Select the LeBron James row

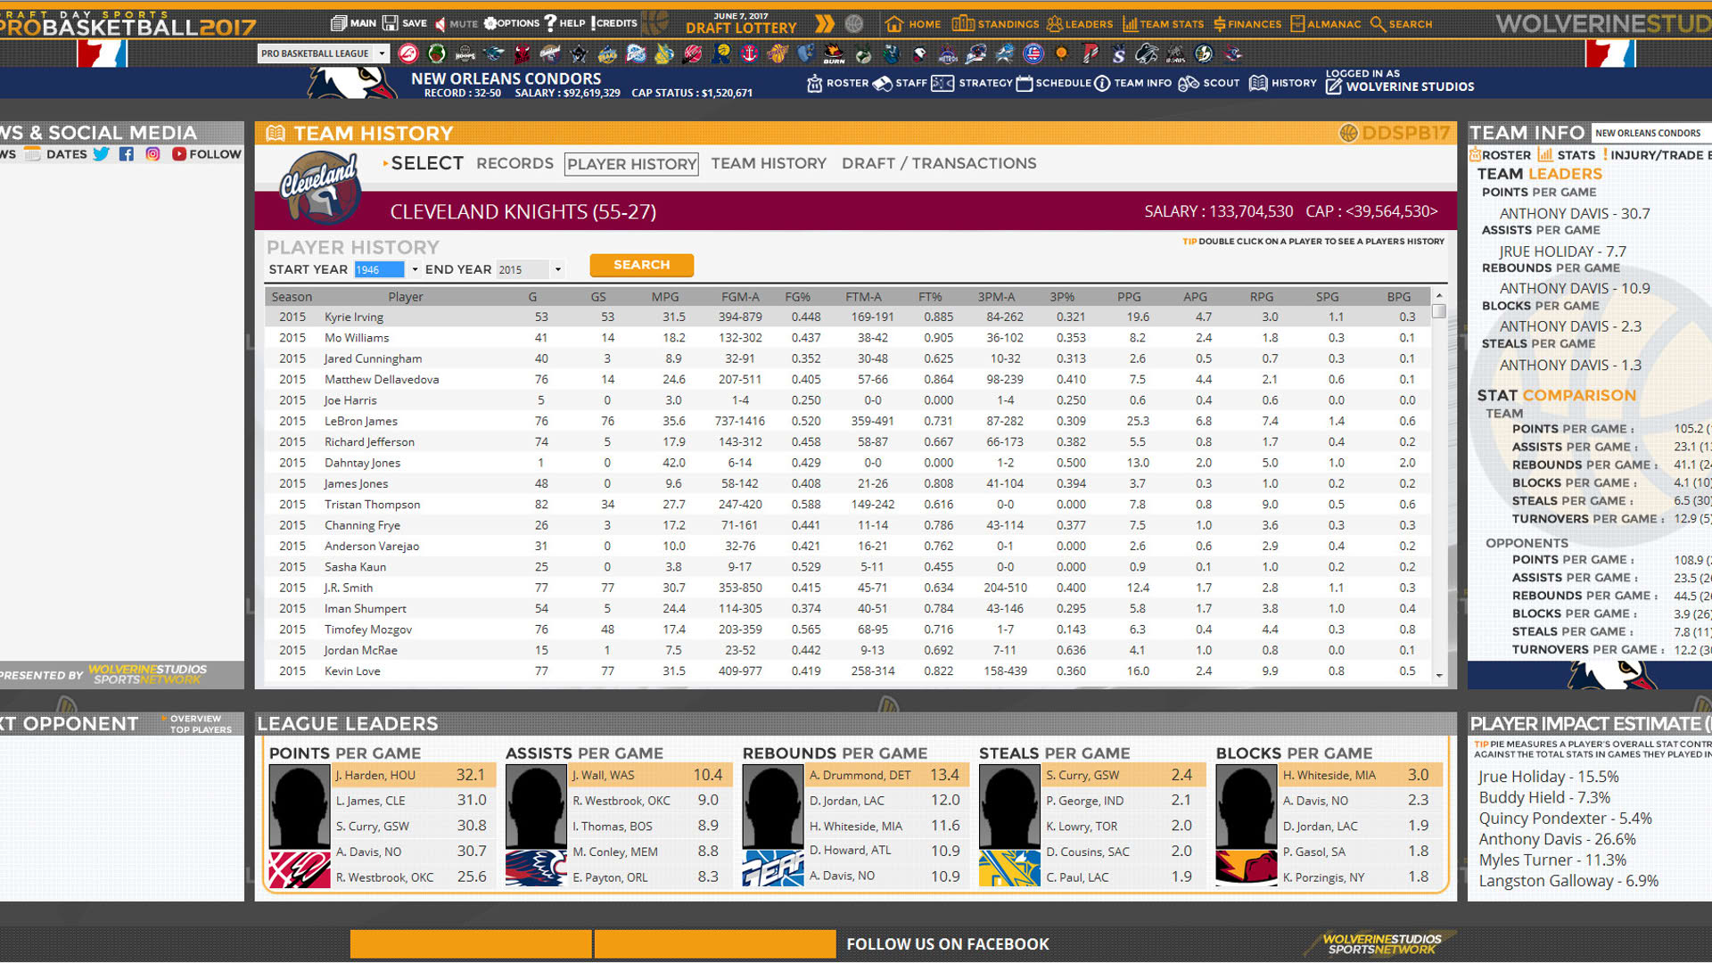848,421
